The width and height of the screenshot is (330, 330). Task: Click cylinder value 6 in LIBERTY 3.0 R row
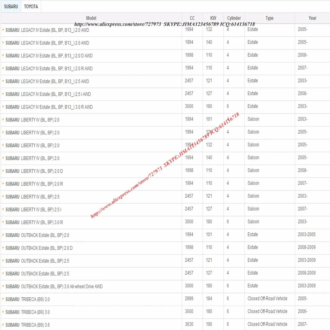click(228, 222)
